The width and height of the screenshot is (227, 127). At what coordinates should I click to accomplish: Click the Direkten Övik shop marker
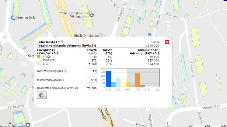tap(13, 18)
